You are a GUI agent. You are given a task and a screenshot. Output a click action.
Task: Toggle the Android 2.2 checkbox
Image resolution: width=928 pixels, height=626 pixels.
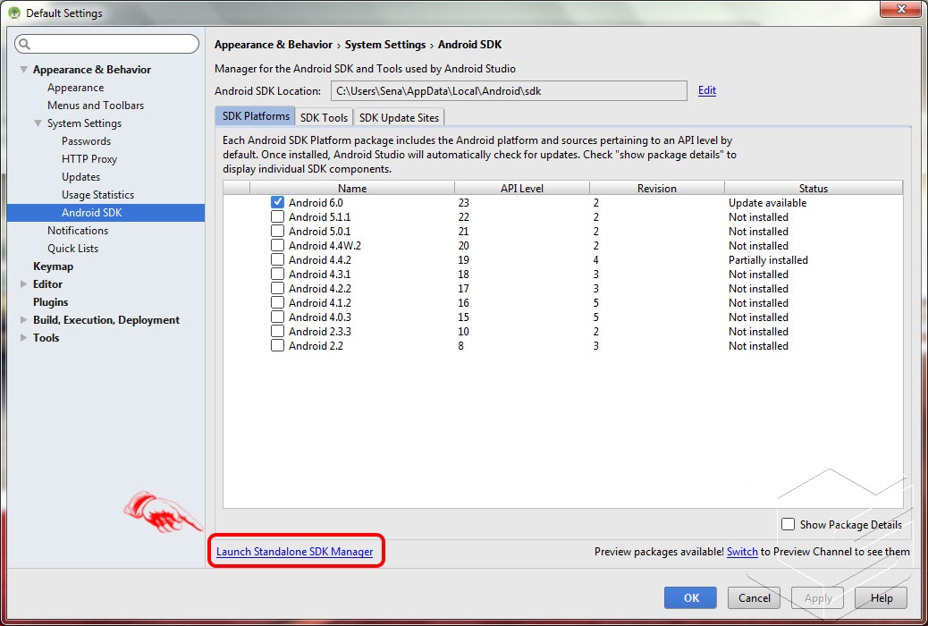pos(277,345)
